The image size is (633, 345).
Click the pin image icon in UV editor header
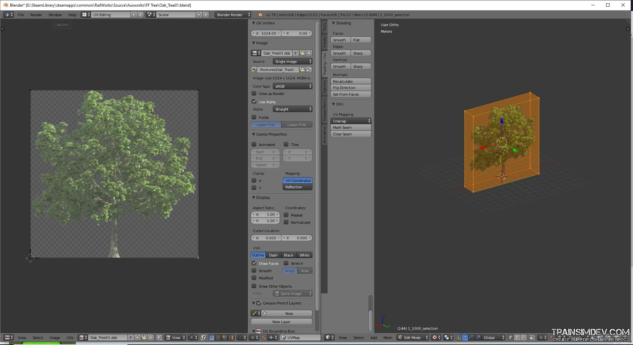pos(159,337)
